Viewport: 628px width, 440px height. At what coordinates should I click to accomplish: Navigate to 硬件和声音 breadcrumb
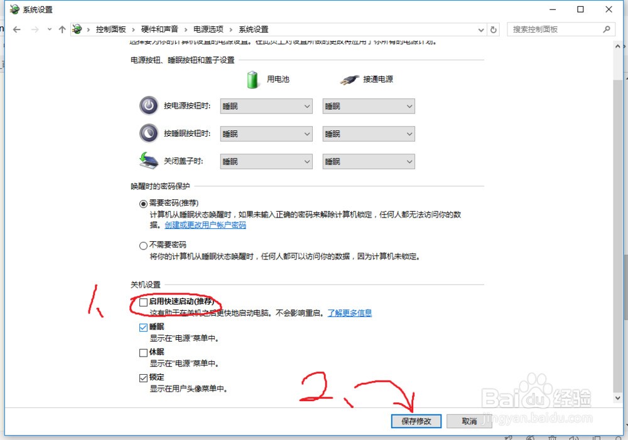point(160,29)
